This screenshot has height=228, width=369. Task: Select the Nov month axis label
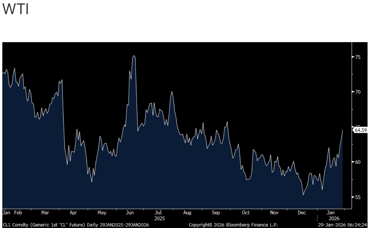[274, 213]
